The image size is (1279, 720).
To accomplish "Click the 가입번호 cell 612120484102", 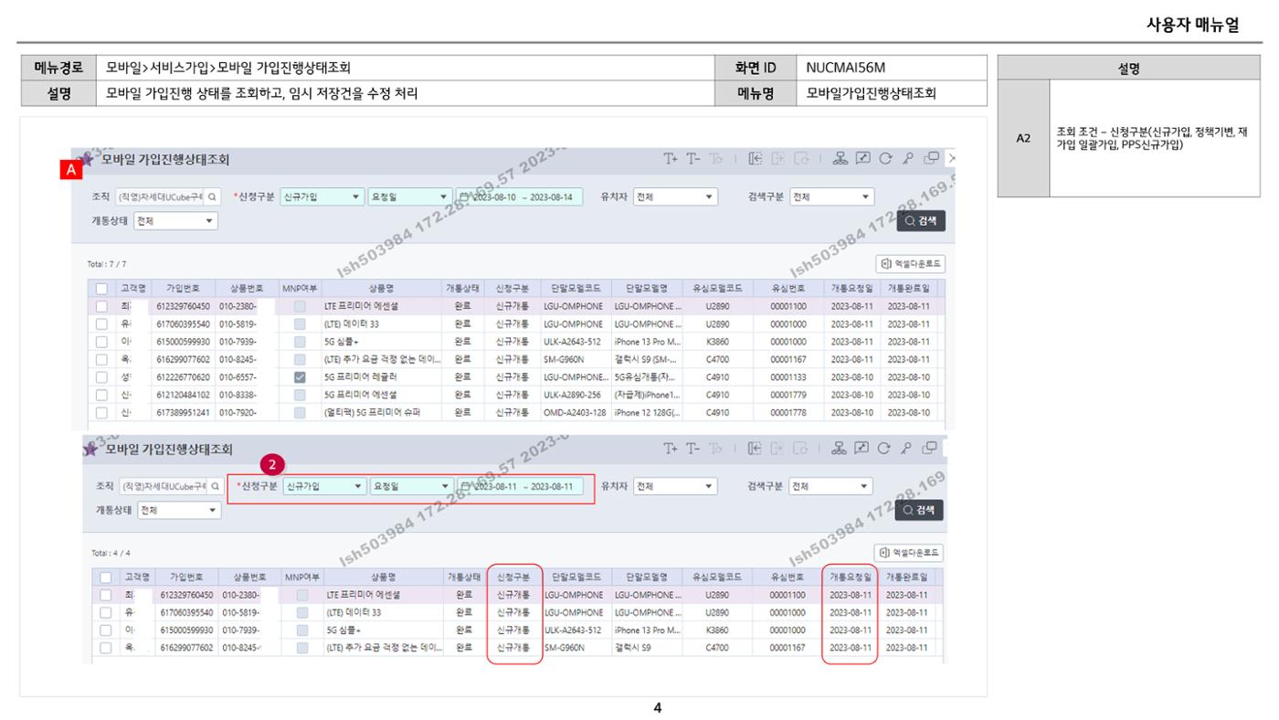I will tap(185, 395).
